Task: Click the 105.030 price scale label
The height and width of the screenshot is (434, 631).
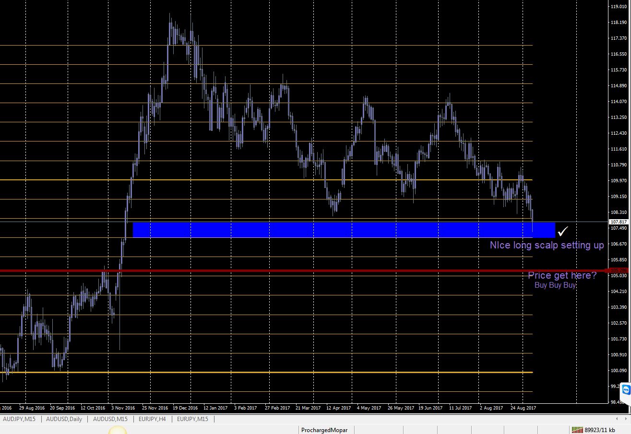Action: 619,276
